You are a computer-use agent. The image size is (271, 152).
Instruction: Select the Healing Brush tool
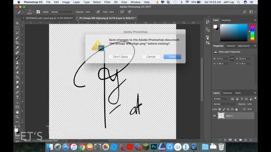pyautogui.click(x=17, y=53)
